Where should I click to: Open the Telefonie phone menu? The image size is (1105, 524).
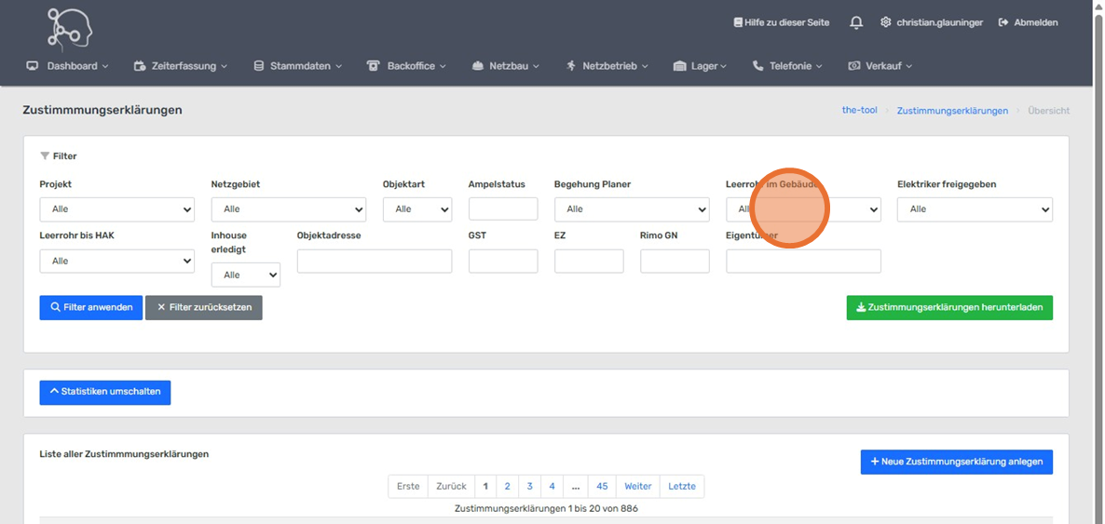(787, 66)
